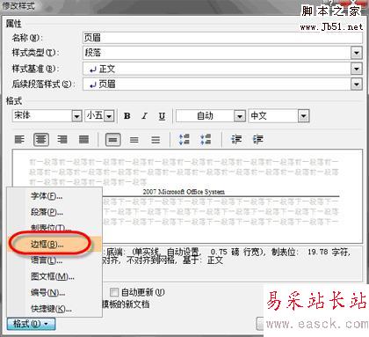Image resolution: width=369 pixels, height=337 pixels.
Task: Expand the 小五 font size dropdown
Action: pos(109,116)
